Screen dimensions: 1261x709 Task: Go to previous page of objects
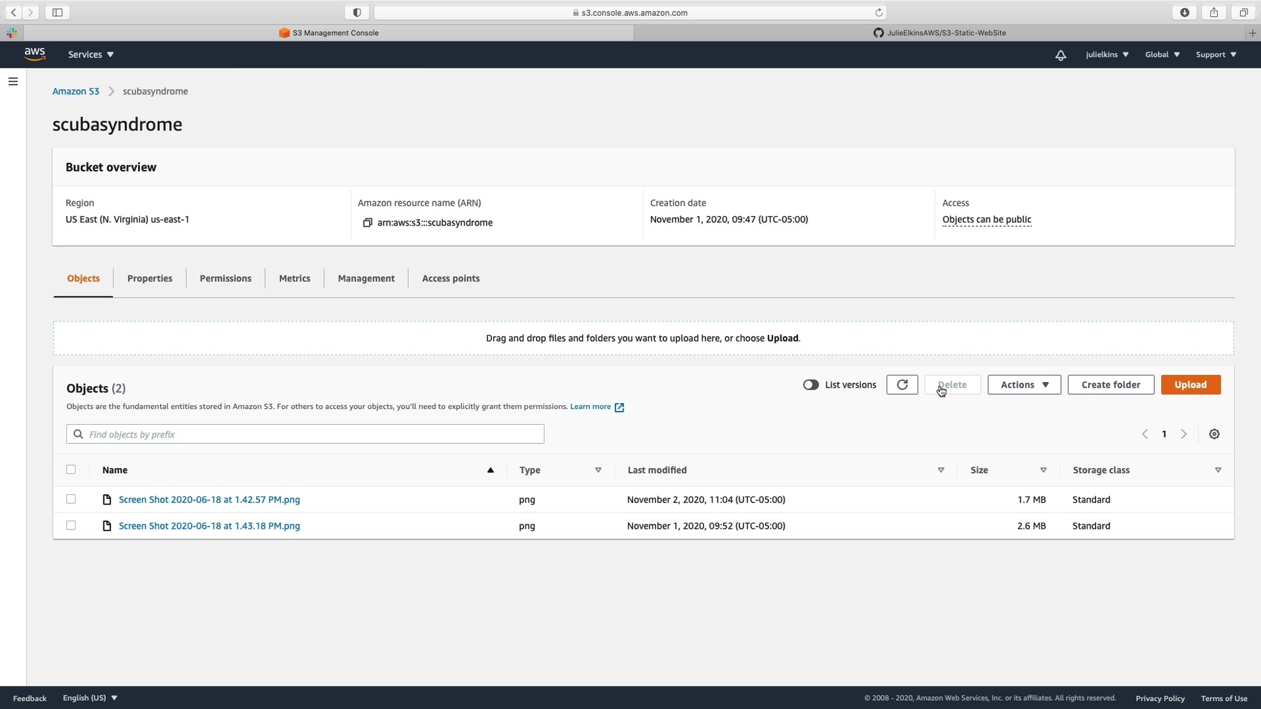point(1145,434)
